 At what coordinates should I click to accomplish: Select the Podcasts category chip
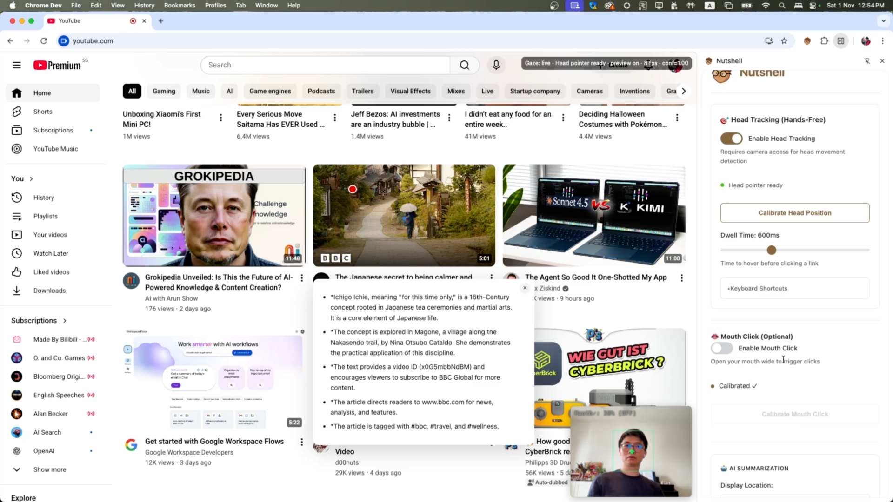pos(321,91)
